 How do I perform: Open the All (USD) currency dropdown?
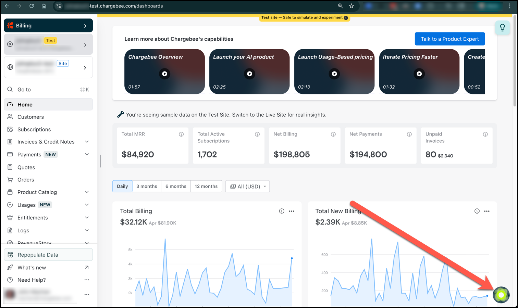click(247, 186)
